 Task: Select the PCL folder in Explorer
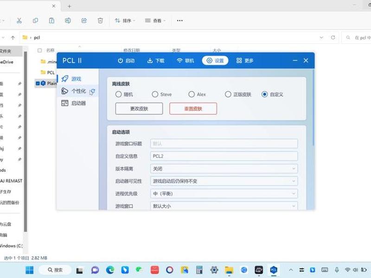pos(48,72)
